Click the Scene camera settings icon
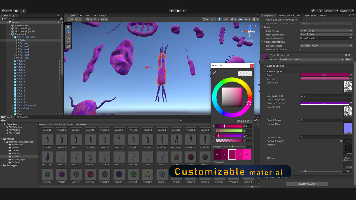Viewport: 356px width, 200px height. pyautogui.click(x=247, y=20)
